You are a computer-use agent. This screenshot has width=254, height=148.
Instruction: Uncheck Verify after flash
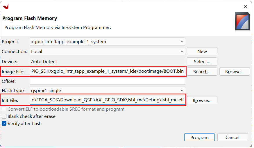coord(4,124)
